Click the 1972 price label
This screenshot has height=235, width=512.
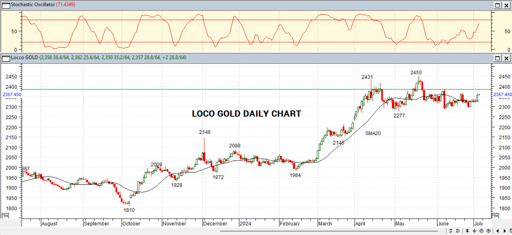pos(218,177)
